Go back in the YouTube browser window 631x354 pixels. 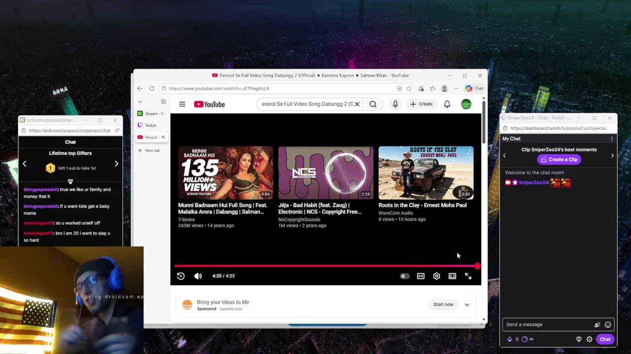140,88
